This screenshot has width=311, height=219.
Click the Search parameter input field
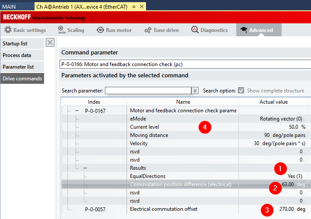pyautogui.click(x=148, y=91)
